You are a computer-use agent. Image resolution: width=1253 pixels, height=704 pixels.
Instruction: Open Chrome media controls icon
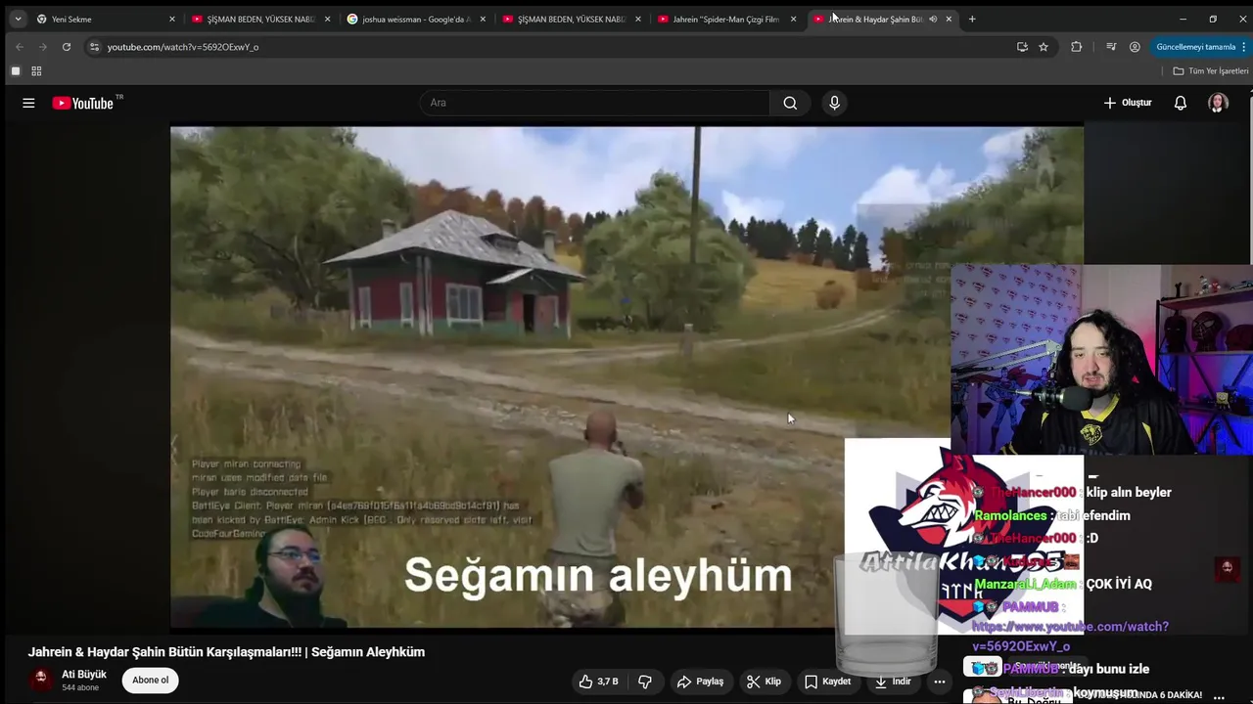(x=1111, y=47)
